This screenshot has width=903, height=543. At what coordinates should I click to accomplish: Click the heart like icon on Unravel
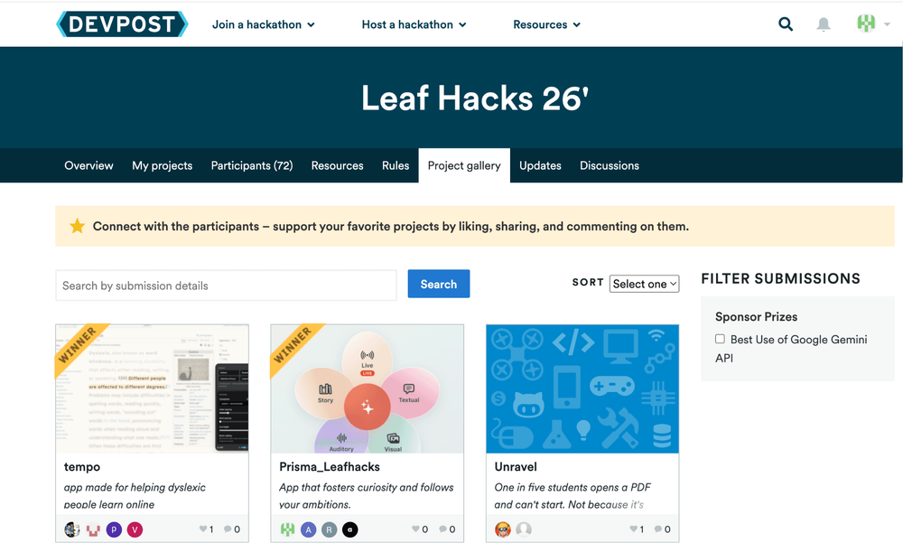click(634, 529)
